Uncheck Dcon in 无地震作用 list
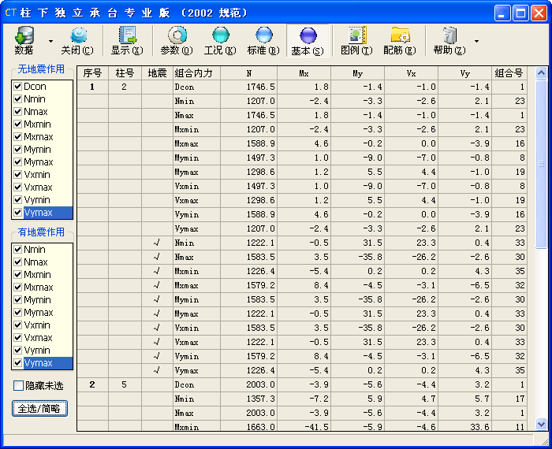 pyautogui.click(x=18, y=86)
